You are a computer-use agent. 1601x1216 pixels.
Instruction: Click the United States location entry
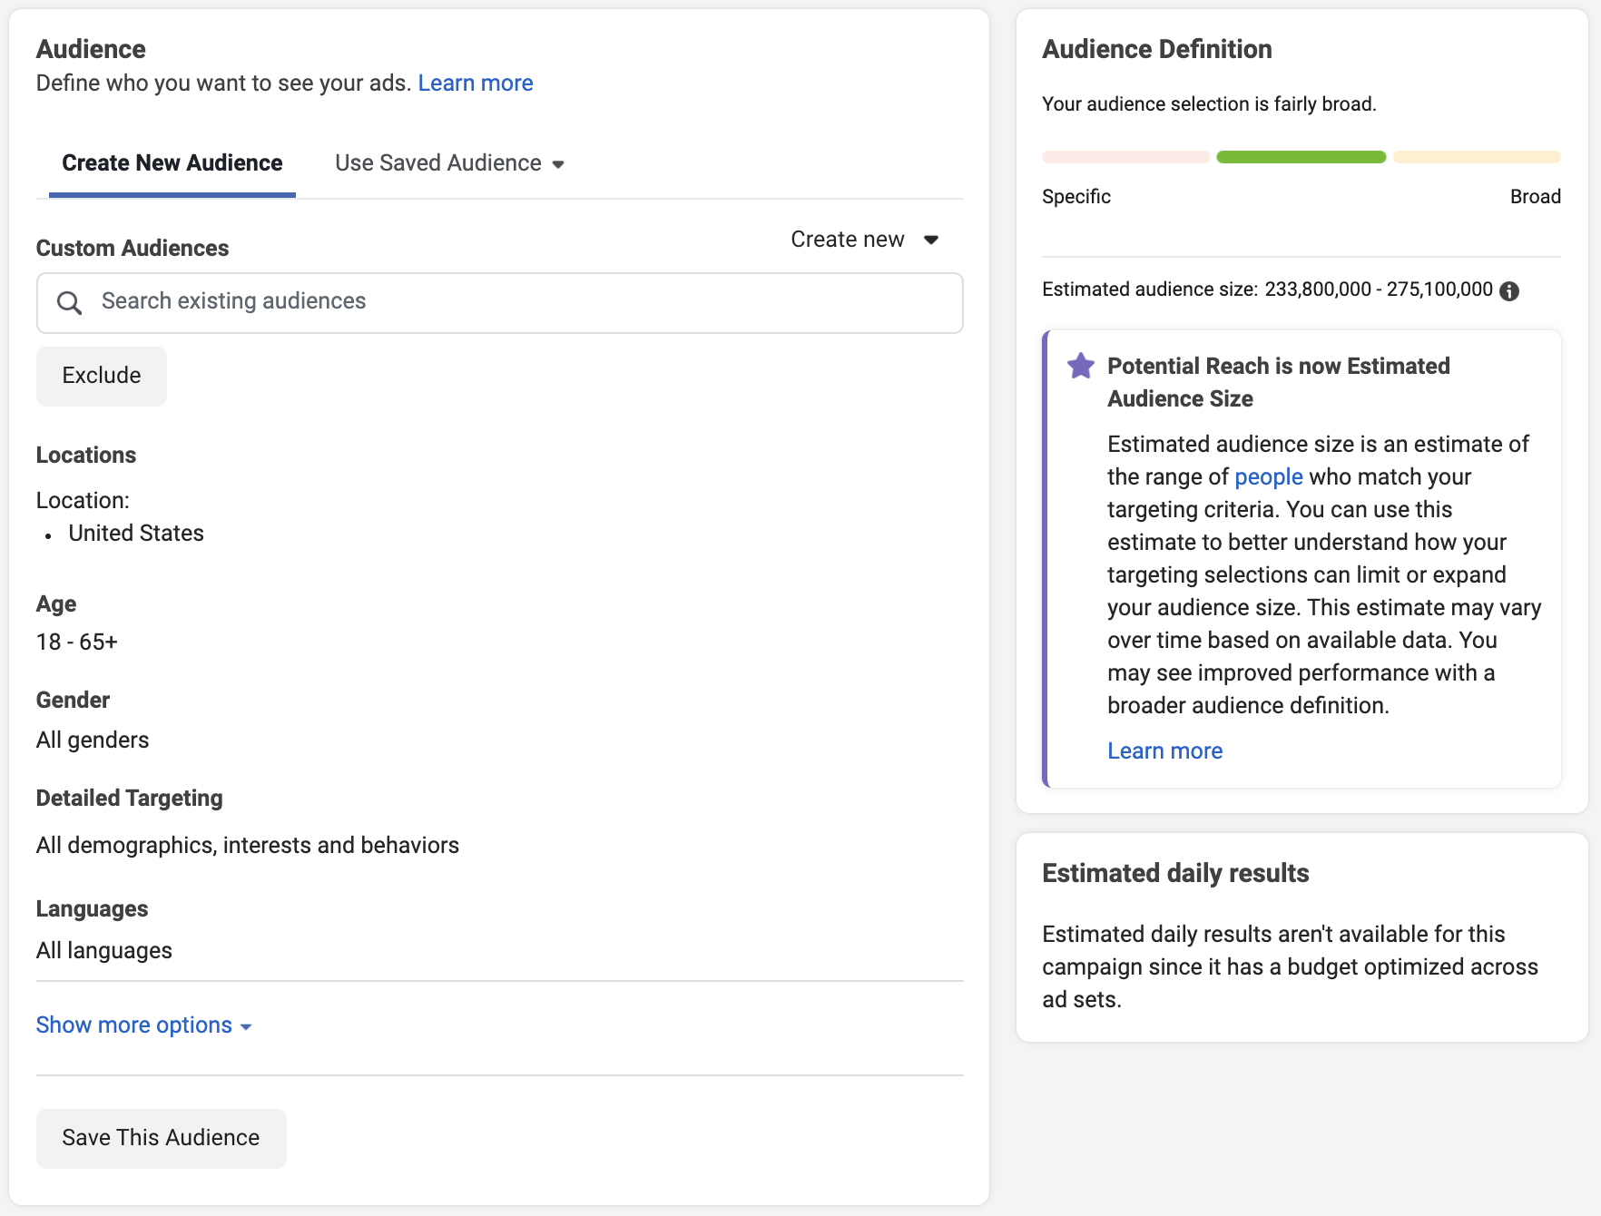[136, 534]
